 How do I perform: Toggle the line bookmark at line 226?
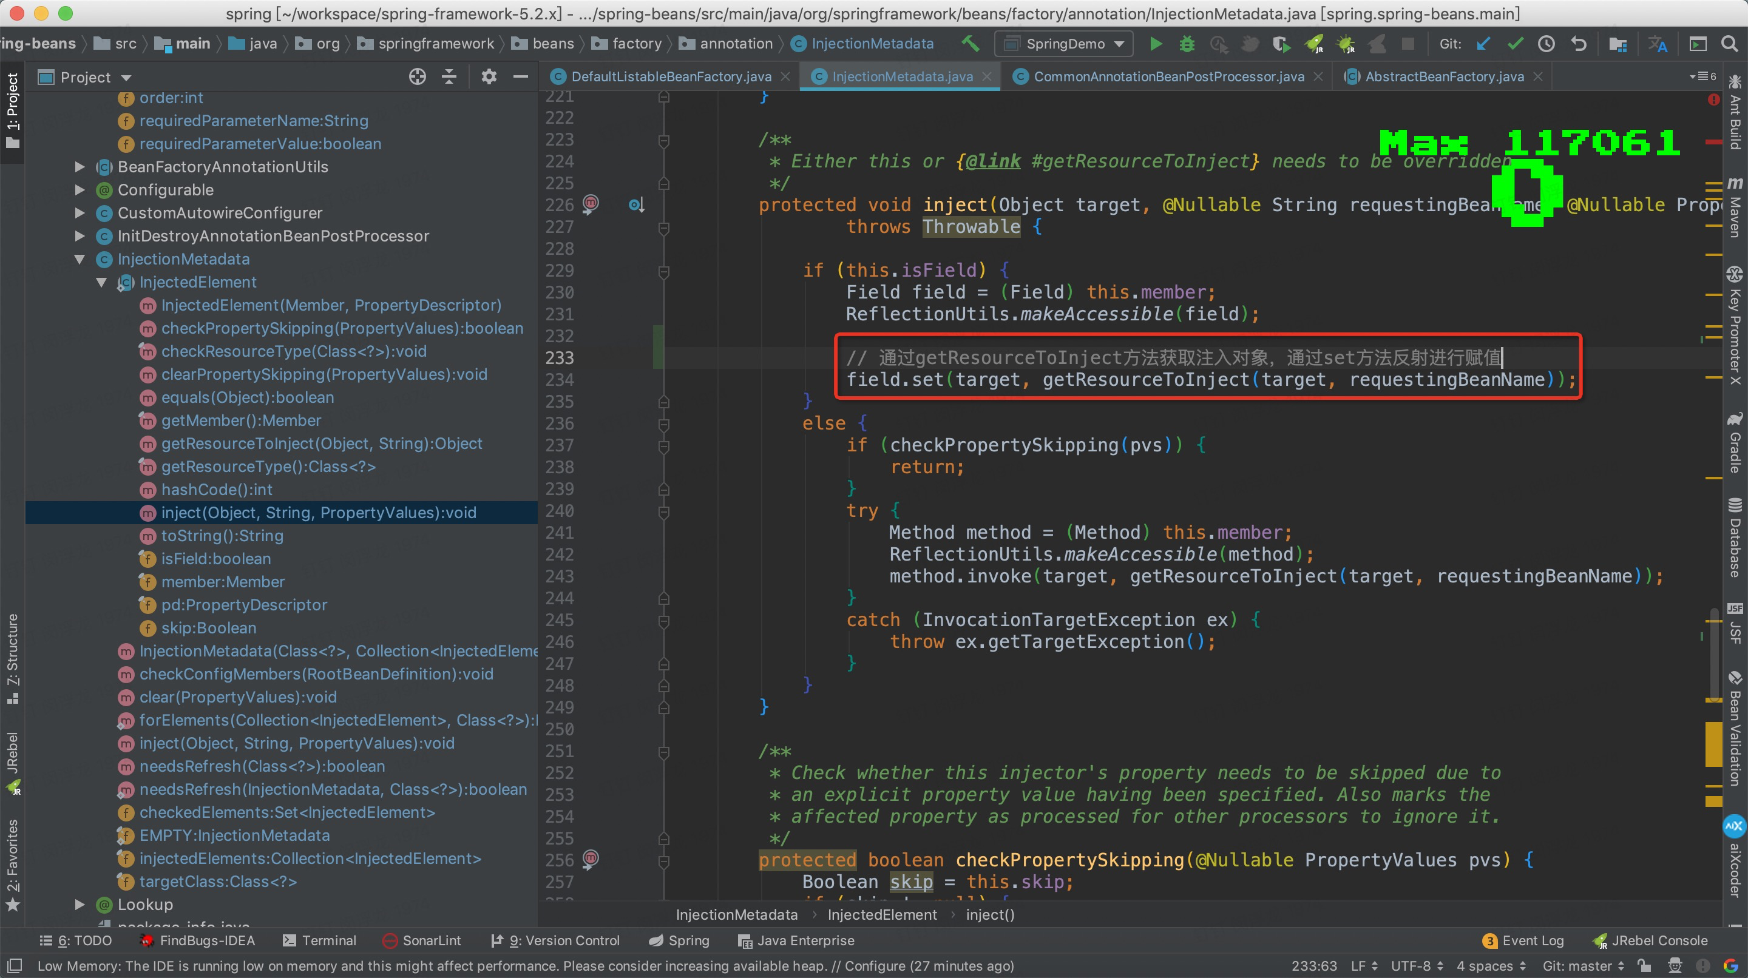click(x=587, y=204)
